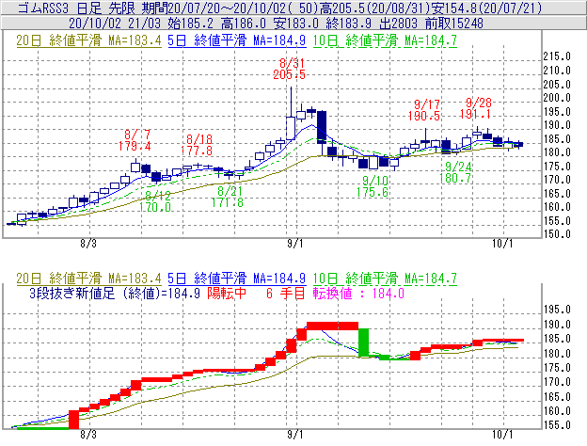Select the 10日 終値平滑 MA=184.7 legend in top chart
Screen dimensions: 587x446
pos(385,40)
